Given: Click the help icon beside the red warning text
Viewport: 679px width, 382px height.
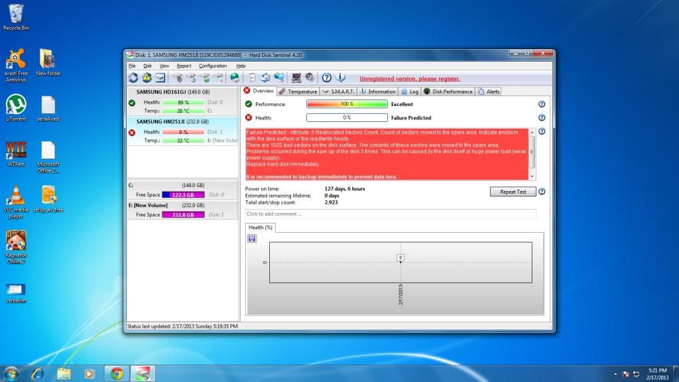Looking at the screenshot, I should click(542, 131).
